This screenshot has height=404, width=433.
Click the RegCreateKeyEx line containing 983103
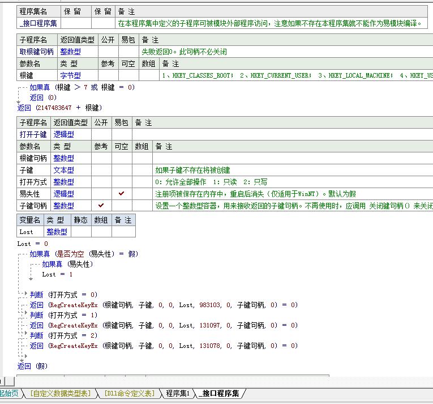(164, 305)
